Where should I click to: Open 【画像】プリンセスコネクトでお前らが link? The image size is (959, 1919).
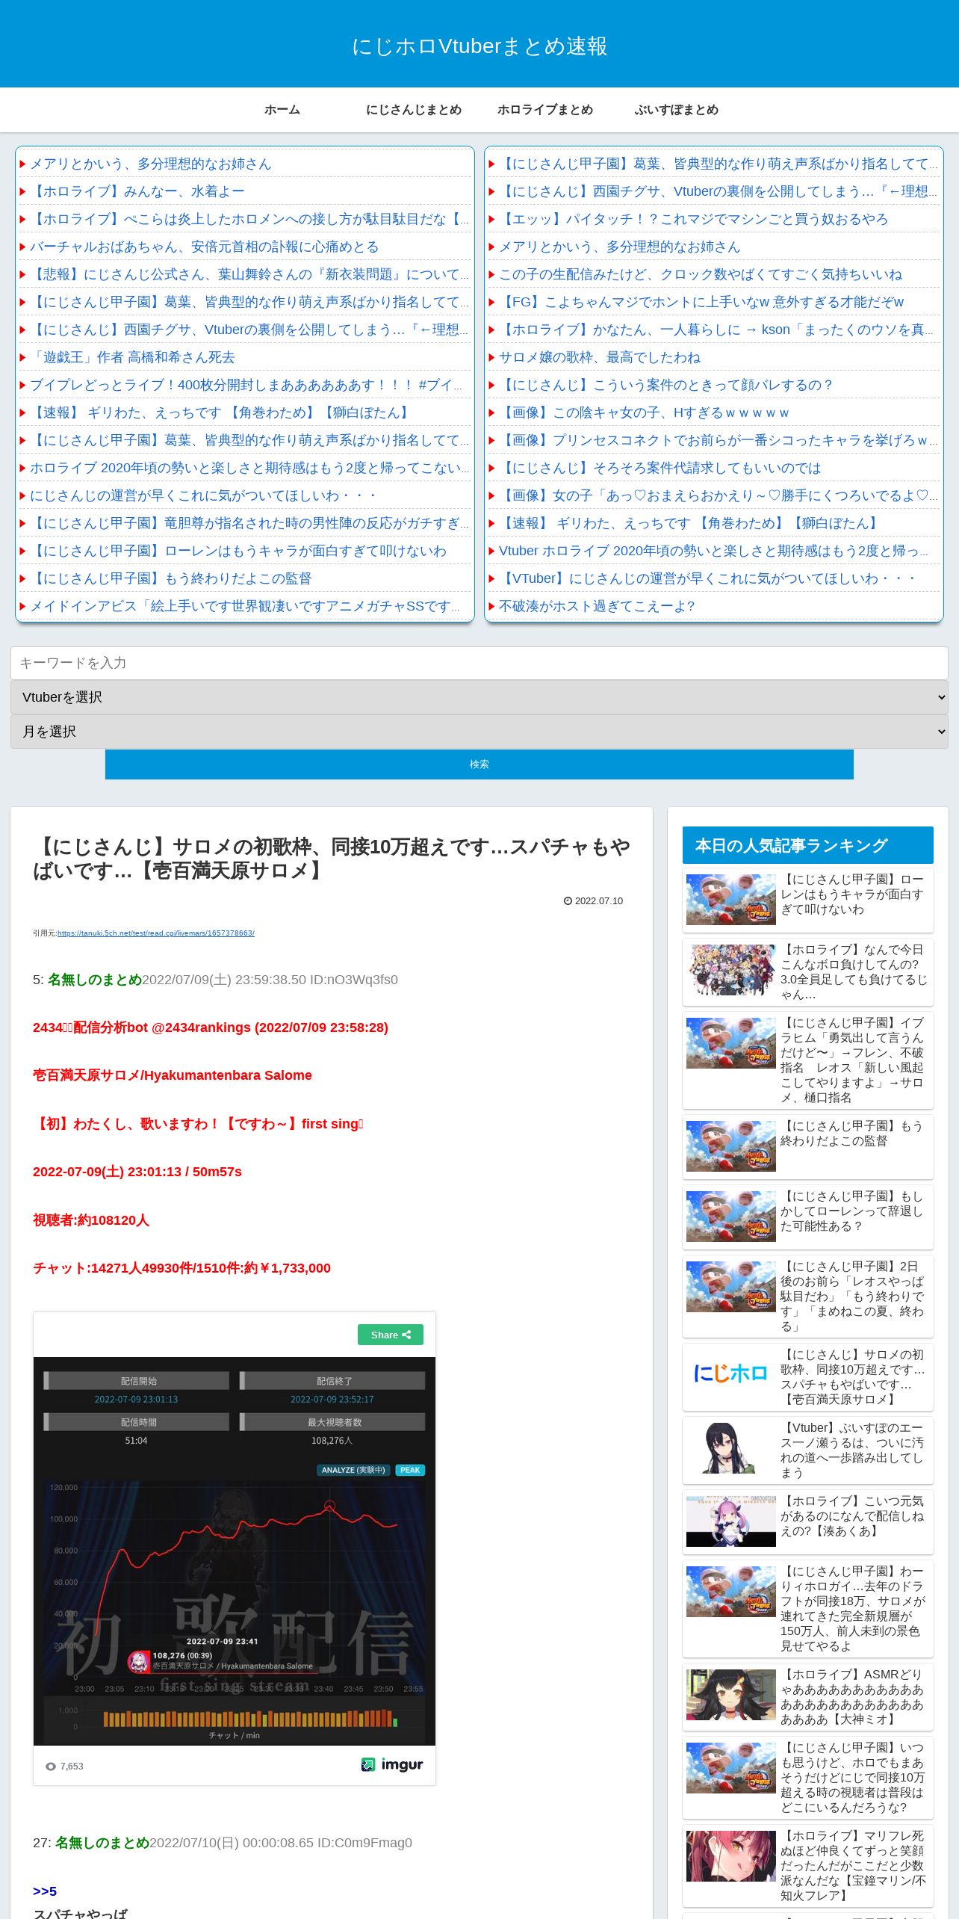718,440
